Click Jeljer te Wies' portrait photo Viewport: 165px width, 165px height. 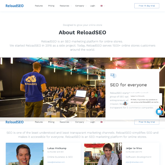(x=103, y=154)
